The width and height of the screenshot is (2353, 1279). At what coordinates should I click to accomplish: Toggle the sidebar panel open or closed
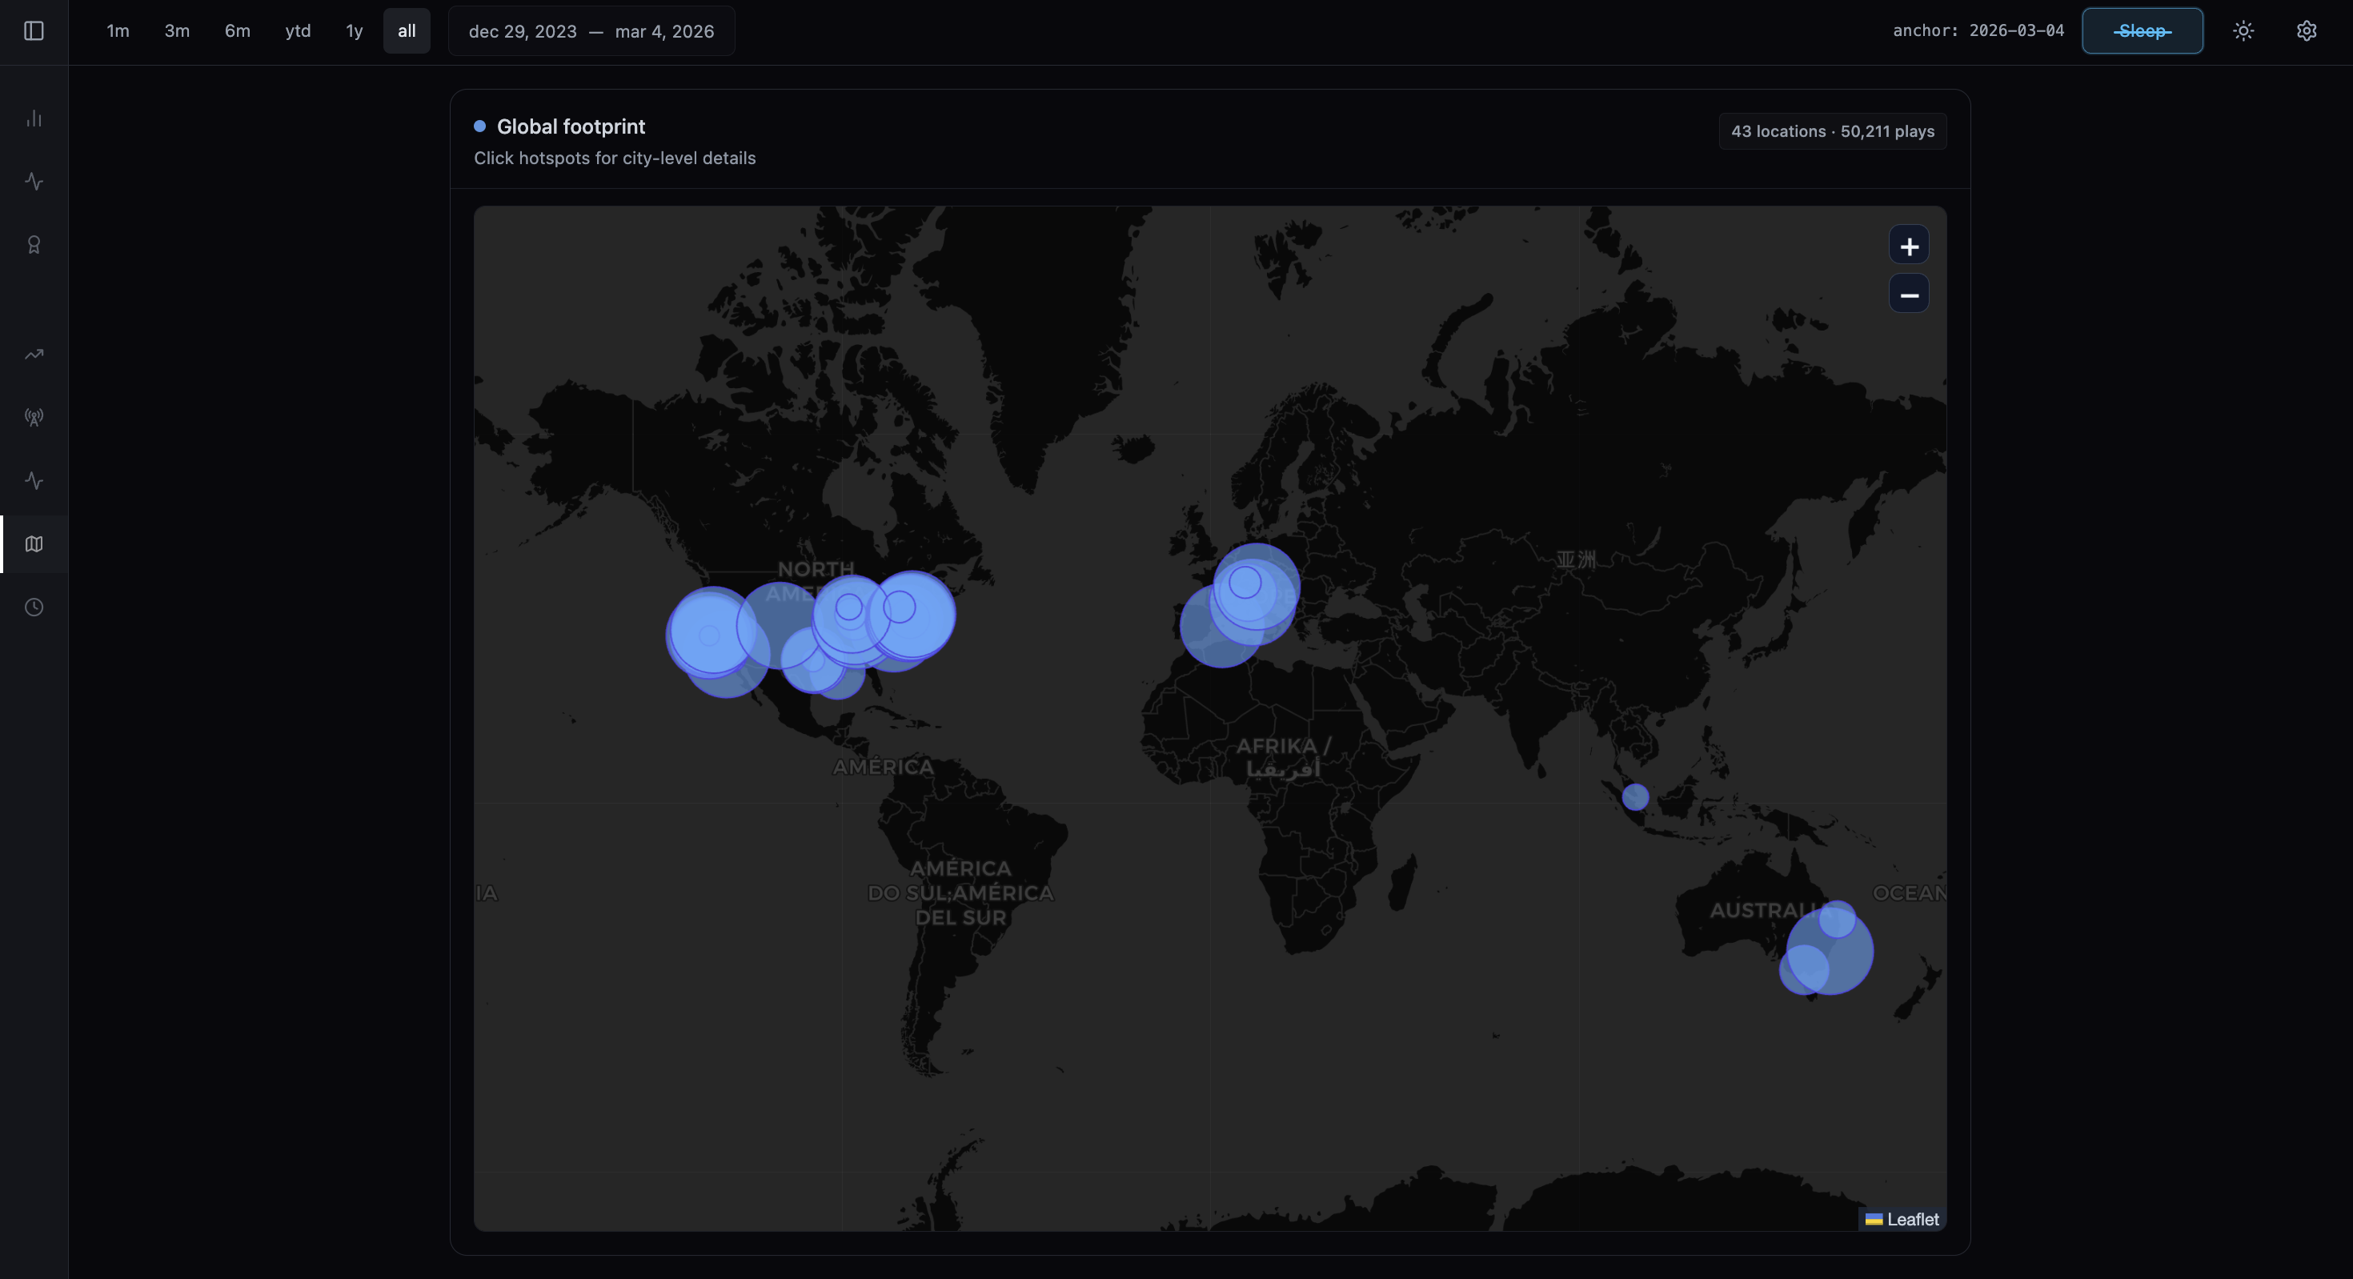click(x=34, y=30)
